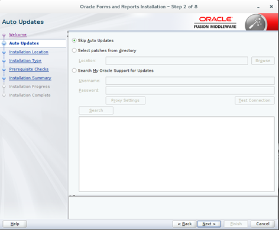279x230 pixels.
Task: Close the installer window
Action: coord(271,7)
